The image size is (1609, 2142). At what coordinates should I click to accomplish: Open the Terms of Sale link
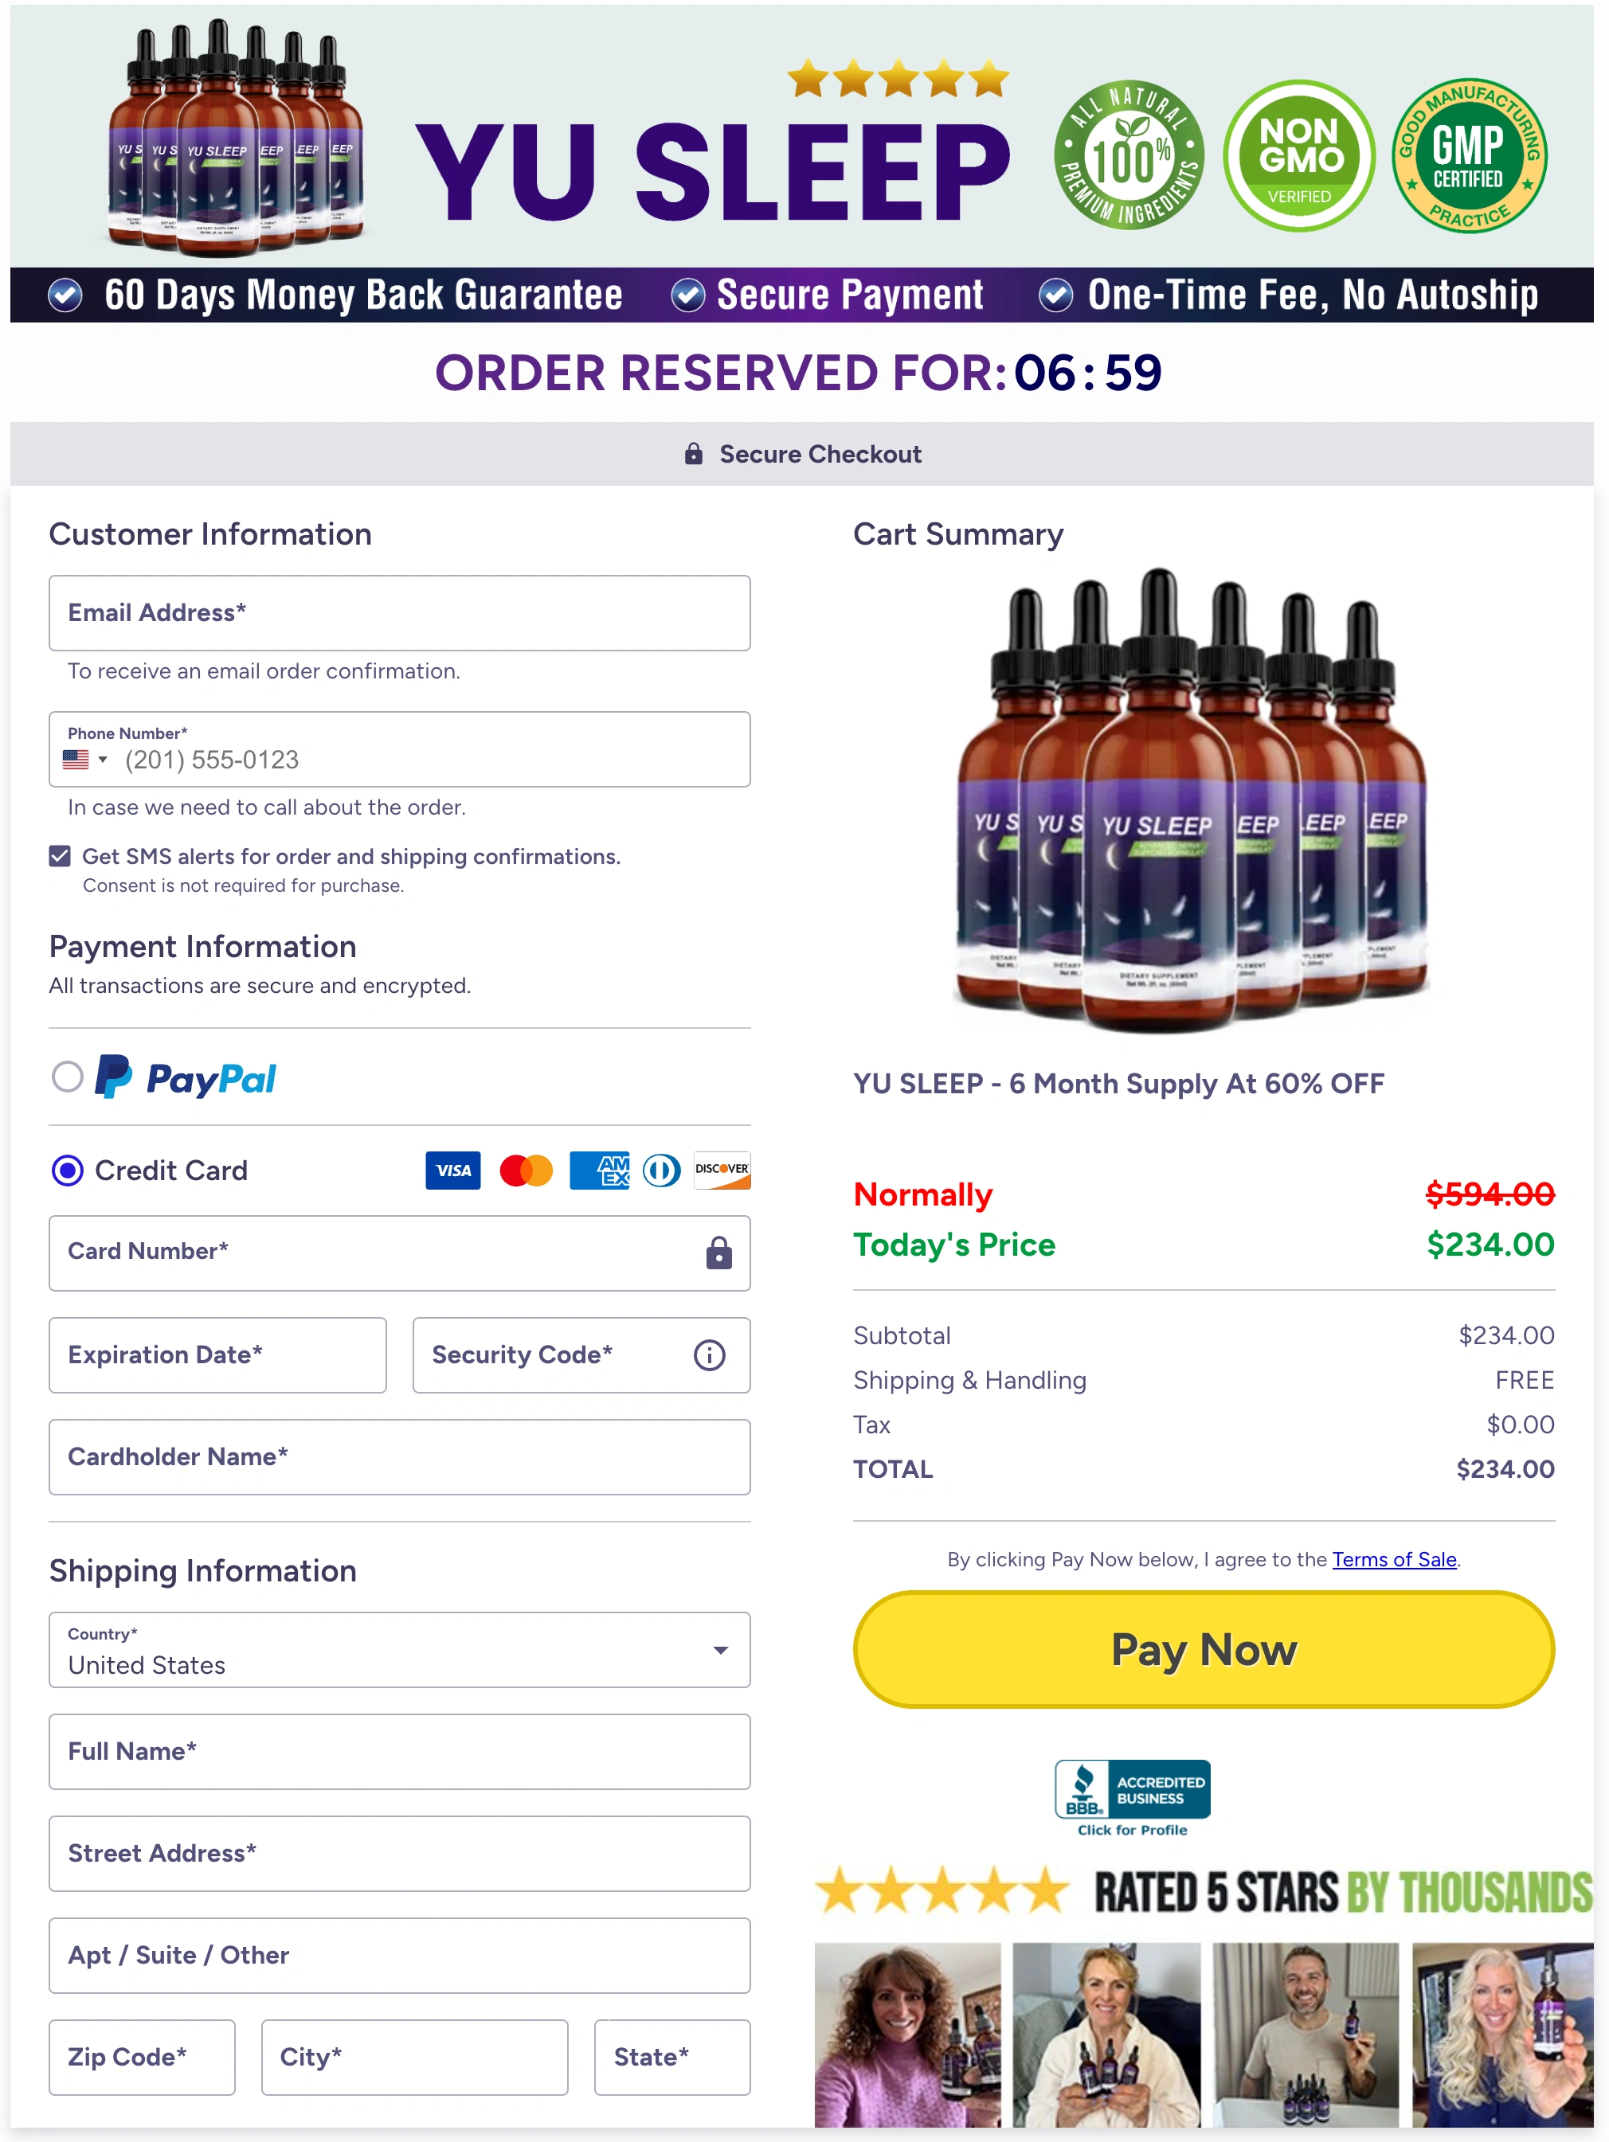(x=1394, y=1559)
